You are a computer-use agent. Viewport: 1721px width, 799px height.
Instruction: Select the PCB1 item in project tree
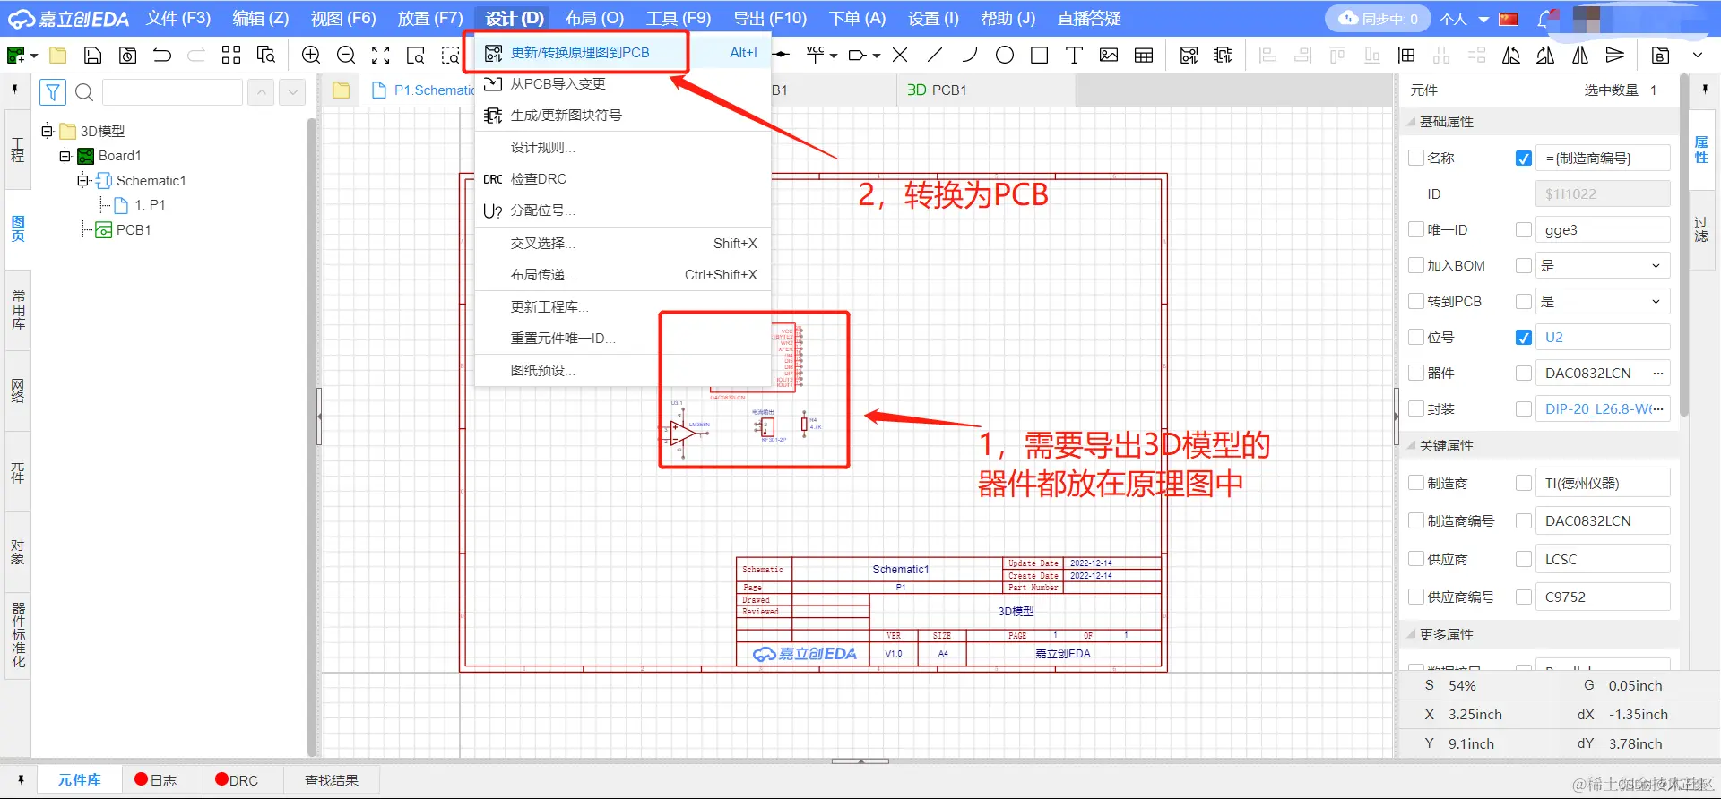click(124, 229)
